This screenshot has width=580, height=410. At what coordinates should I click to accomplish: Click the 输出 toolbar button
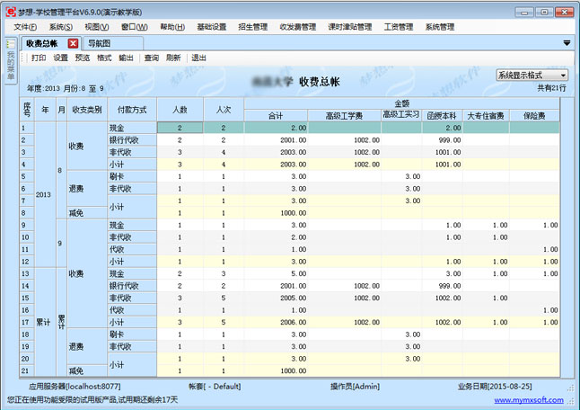pos(126,58)
